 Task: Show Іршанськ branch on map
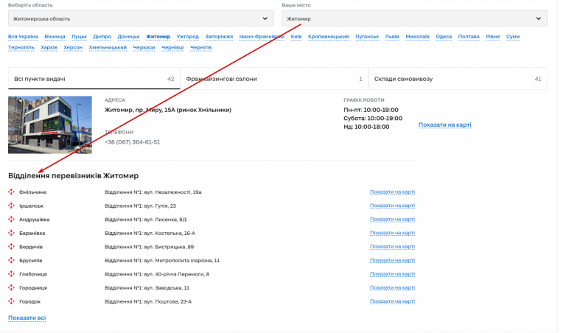point(392,206)
